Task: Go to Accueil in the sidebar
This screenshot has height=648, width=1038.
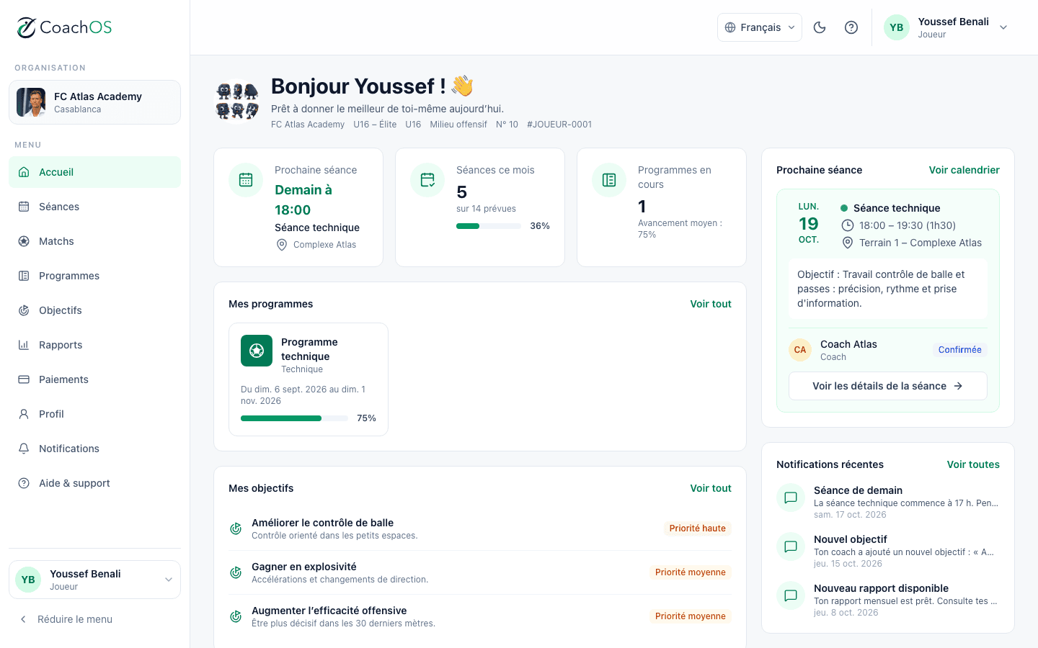Action: pyautogui.click(x=94, y=172)
